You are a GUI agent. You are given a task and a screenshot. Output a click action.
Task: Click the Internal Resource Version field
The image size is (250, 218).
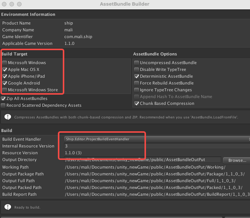pyautogui.click(x=157, y=146)
